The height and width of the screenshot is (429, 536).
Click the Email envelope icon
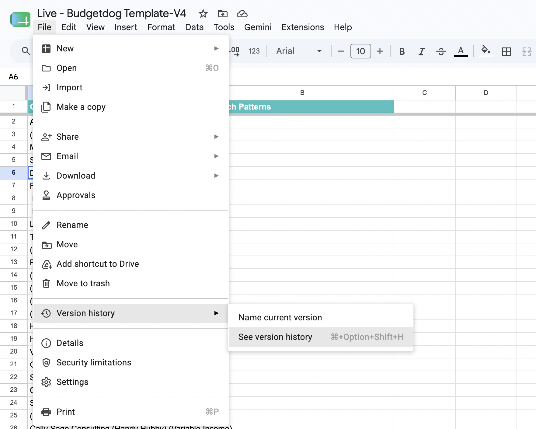tap(46, 156)
